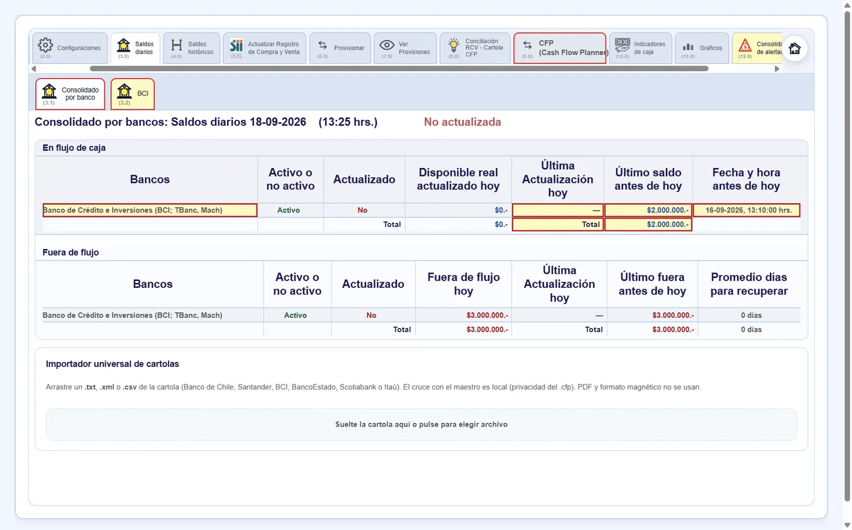Image resolution: width=852 pixels, height=530 pixels.
Task: Click 'Activo' in the En flujo BCI row
Action: click(288, 211)
